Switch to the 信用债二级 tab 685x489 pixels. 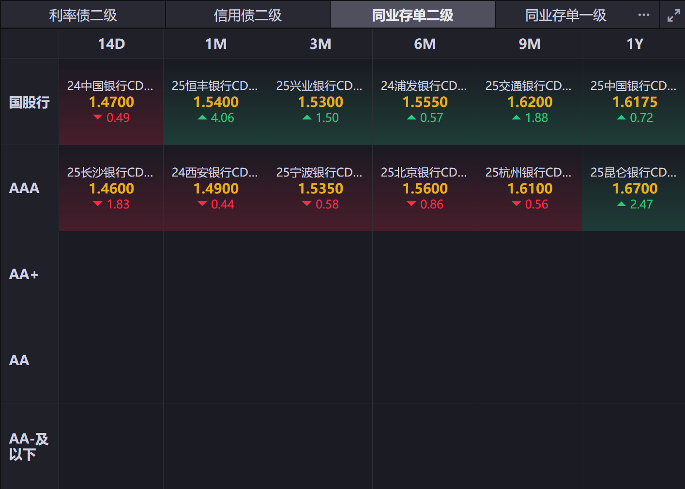click(248, 15)
